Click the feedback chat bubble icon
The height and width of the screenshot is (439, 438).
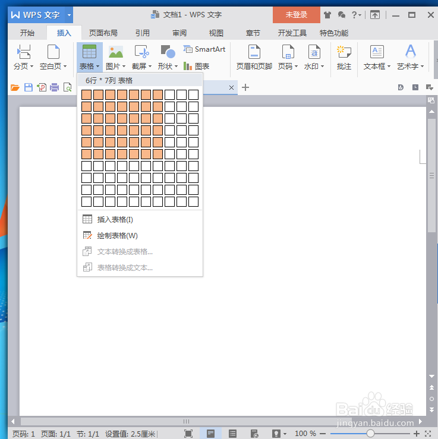341,15
